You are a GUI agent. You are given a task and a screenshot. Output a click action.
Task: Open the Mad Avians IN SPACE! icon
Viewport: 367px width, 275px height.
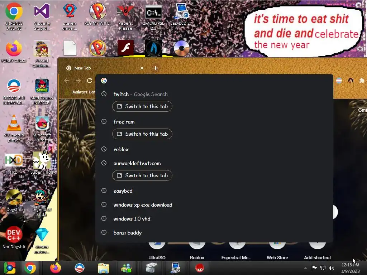click(42, 91)
